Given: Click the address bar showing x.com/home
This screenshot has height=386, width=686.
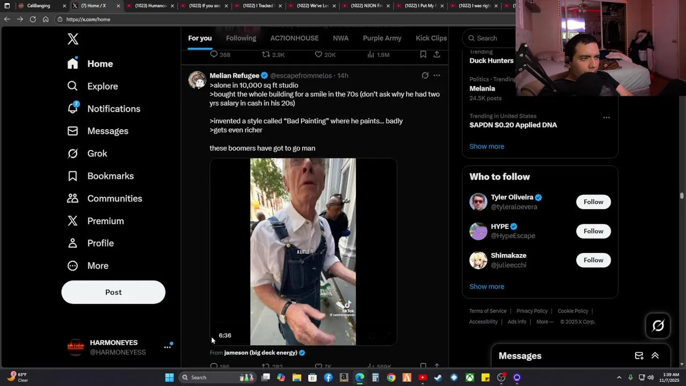Looking at the screenshot, I should (x=284, y=19).
